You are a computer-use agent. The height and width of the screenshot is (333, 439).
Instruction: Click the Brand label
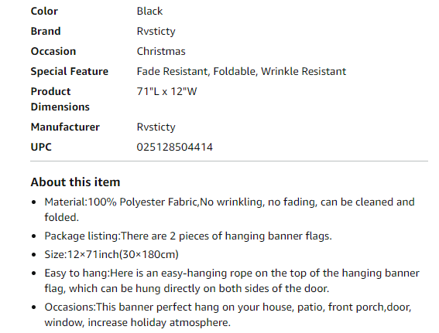[x=46, y=31]
